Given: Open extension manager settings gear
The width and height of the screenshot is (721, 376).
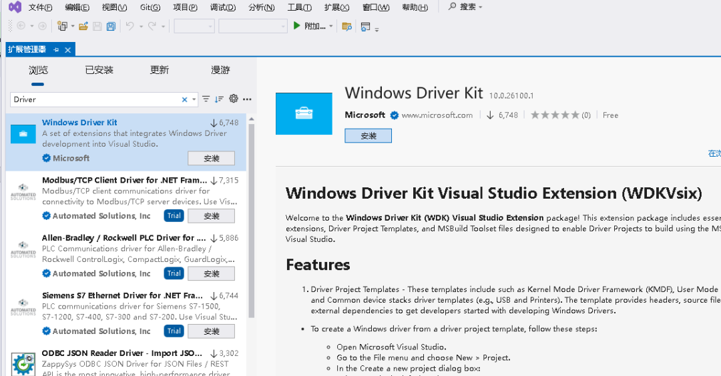Looking at the screenshot, I should (x=234, y=98).
